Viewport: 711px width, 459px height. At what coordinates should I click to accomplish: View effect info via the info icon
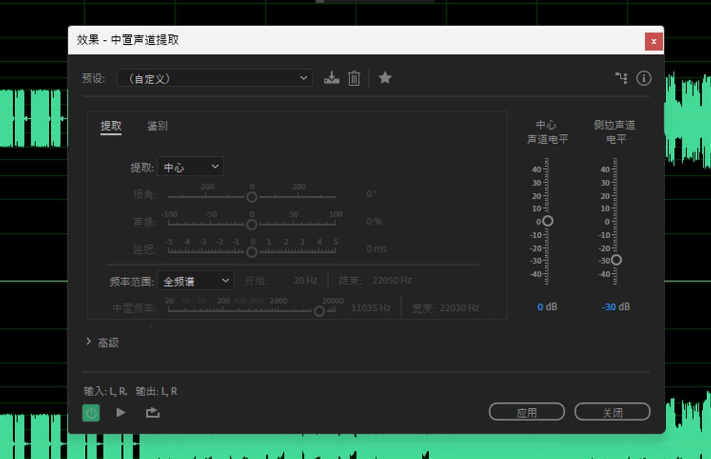pyautogui.click(x=644, y=78)
